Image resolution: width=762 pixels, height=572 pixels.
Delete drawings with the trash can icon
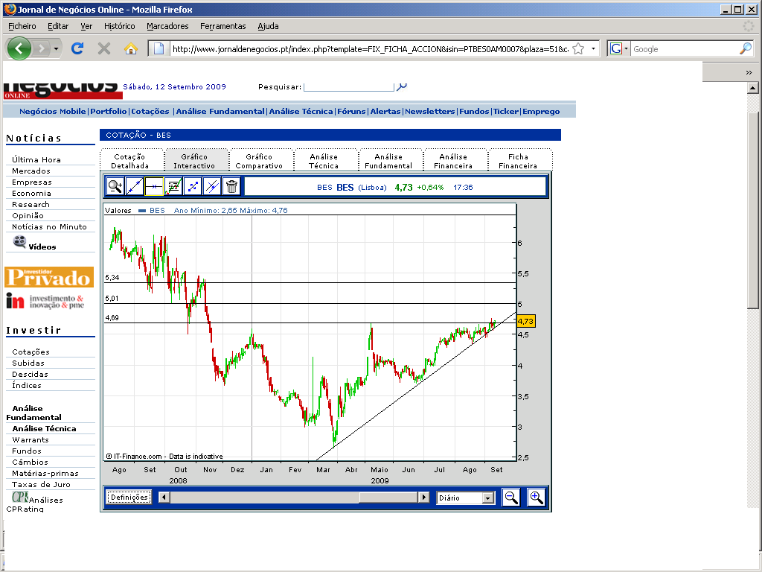[232, 186]
